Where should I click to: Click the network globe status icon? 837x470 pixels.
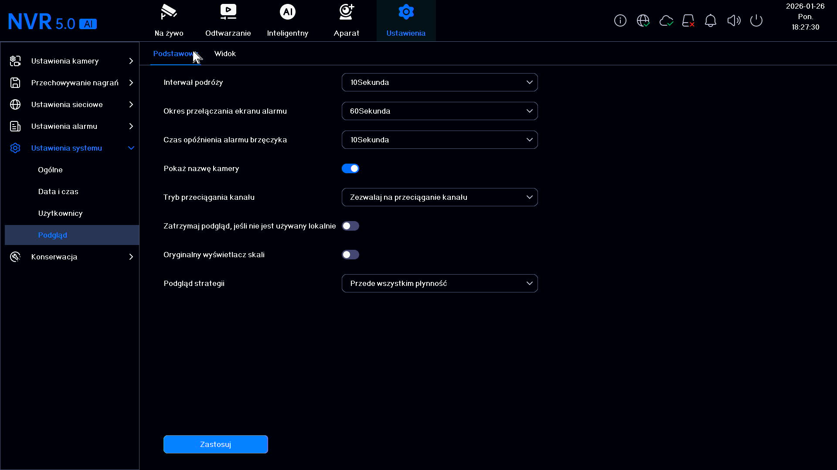point(643,20)
